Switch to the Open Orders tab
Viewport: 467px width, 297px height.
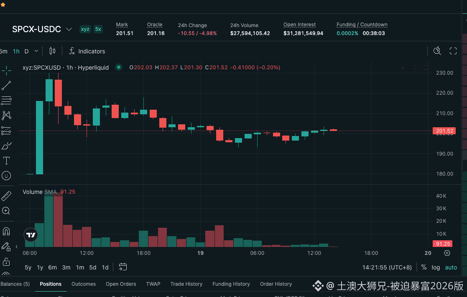click(x=121, y=284)
